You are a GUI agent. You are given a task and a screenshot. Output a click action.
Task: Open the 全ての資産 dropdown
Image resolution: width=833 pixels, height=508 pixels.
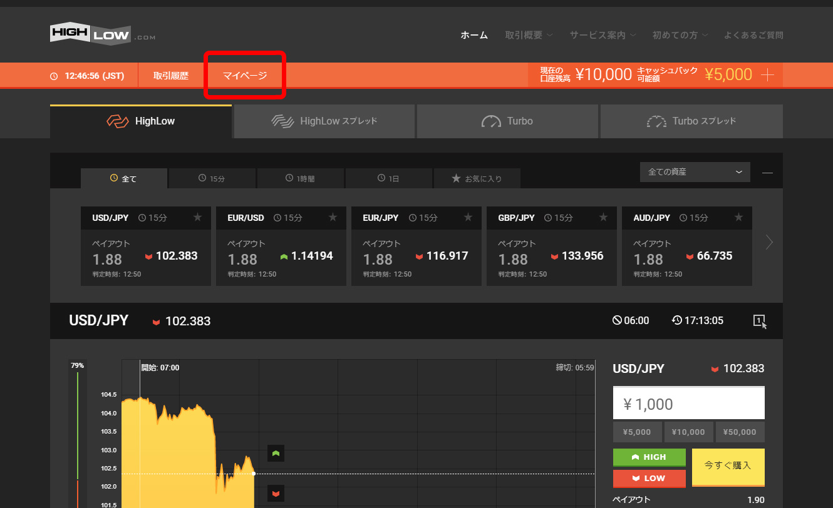point(695,171)
